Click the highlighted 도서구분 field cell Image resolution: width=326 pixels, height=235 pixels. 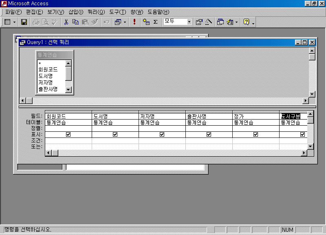[293, 116]
